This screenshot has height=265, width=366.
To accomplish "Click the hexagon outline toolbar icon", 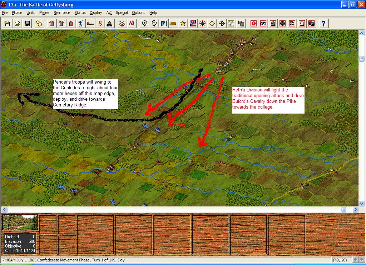I will [212, 23].
